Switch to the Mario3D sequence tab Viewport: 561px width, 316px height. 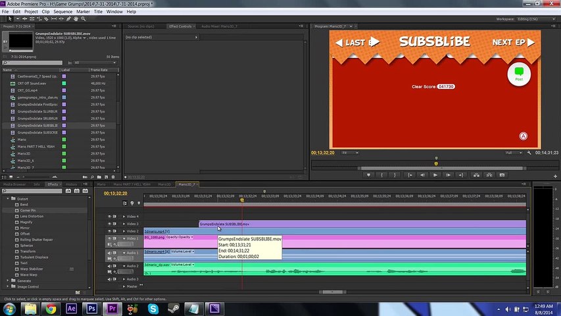(164, 184)
